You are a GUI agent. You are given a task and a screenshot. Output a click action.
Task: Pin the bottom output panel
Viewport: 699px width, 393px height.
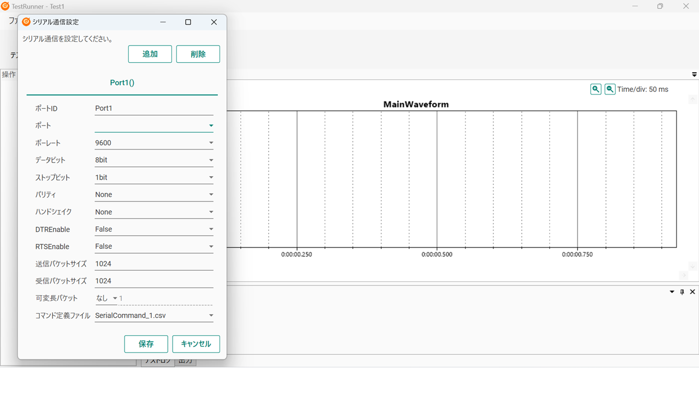tap(682, 292)
